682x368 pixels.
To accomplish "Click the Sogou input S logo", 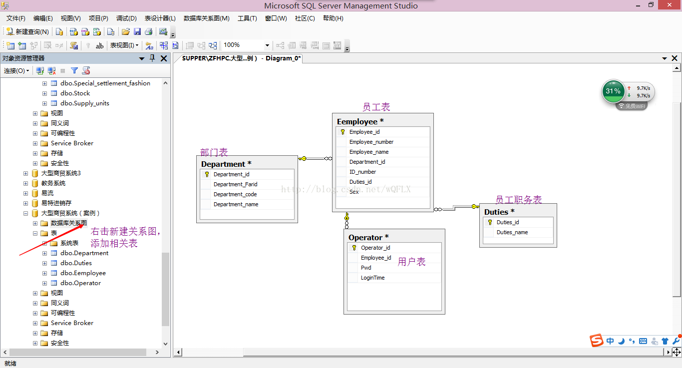I will (x=597, y=341).
